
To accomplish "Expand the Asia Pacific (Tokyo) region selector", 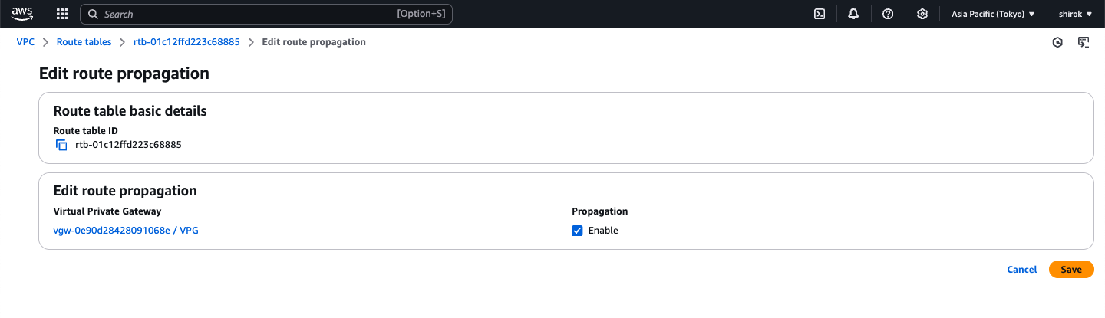I will coord(993,14).
